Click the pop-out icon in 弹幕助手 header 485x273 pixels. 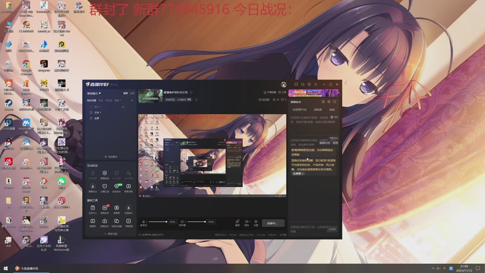335,102
